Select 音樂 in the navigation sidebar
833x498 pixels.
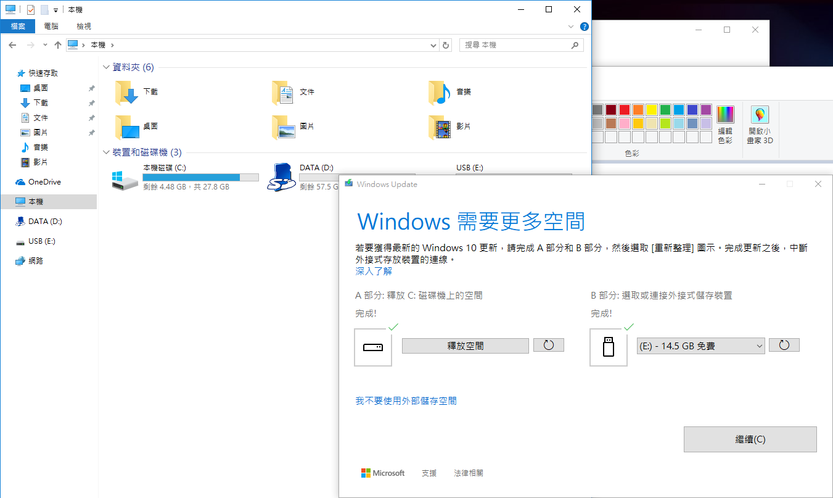(x=41, y=147)
